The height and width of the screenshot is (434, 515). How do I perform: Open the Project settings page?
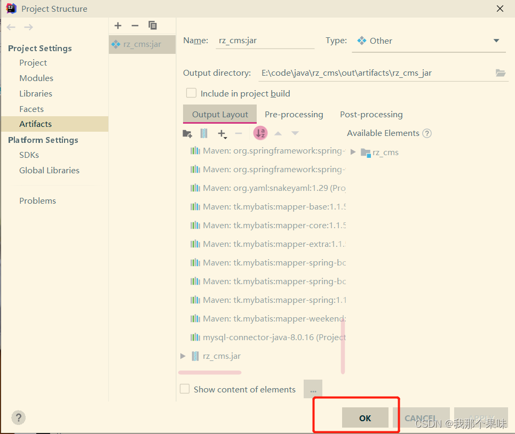click(x=33, y=63)
